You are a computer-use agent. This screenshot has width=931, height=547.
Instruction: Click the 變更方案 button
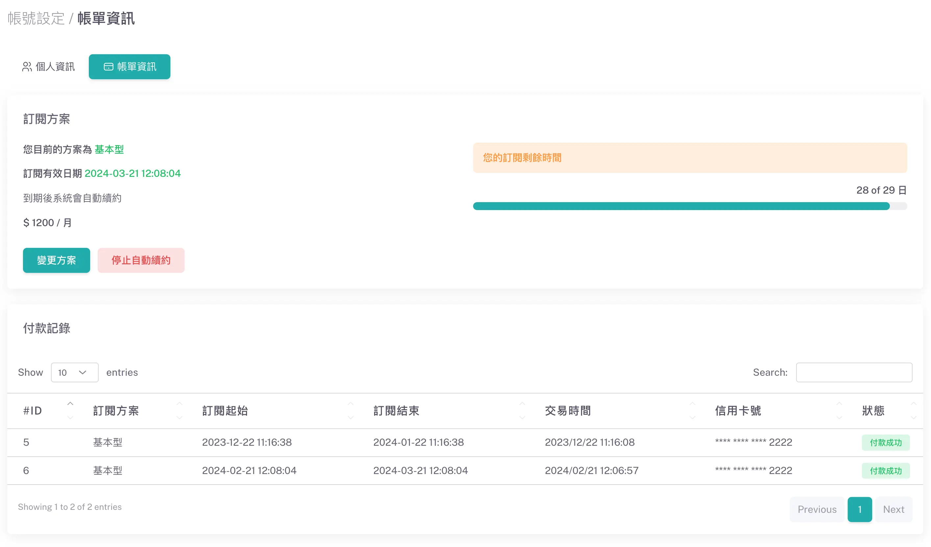(56, 260)
